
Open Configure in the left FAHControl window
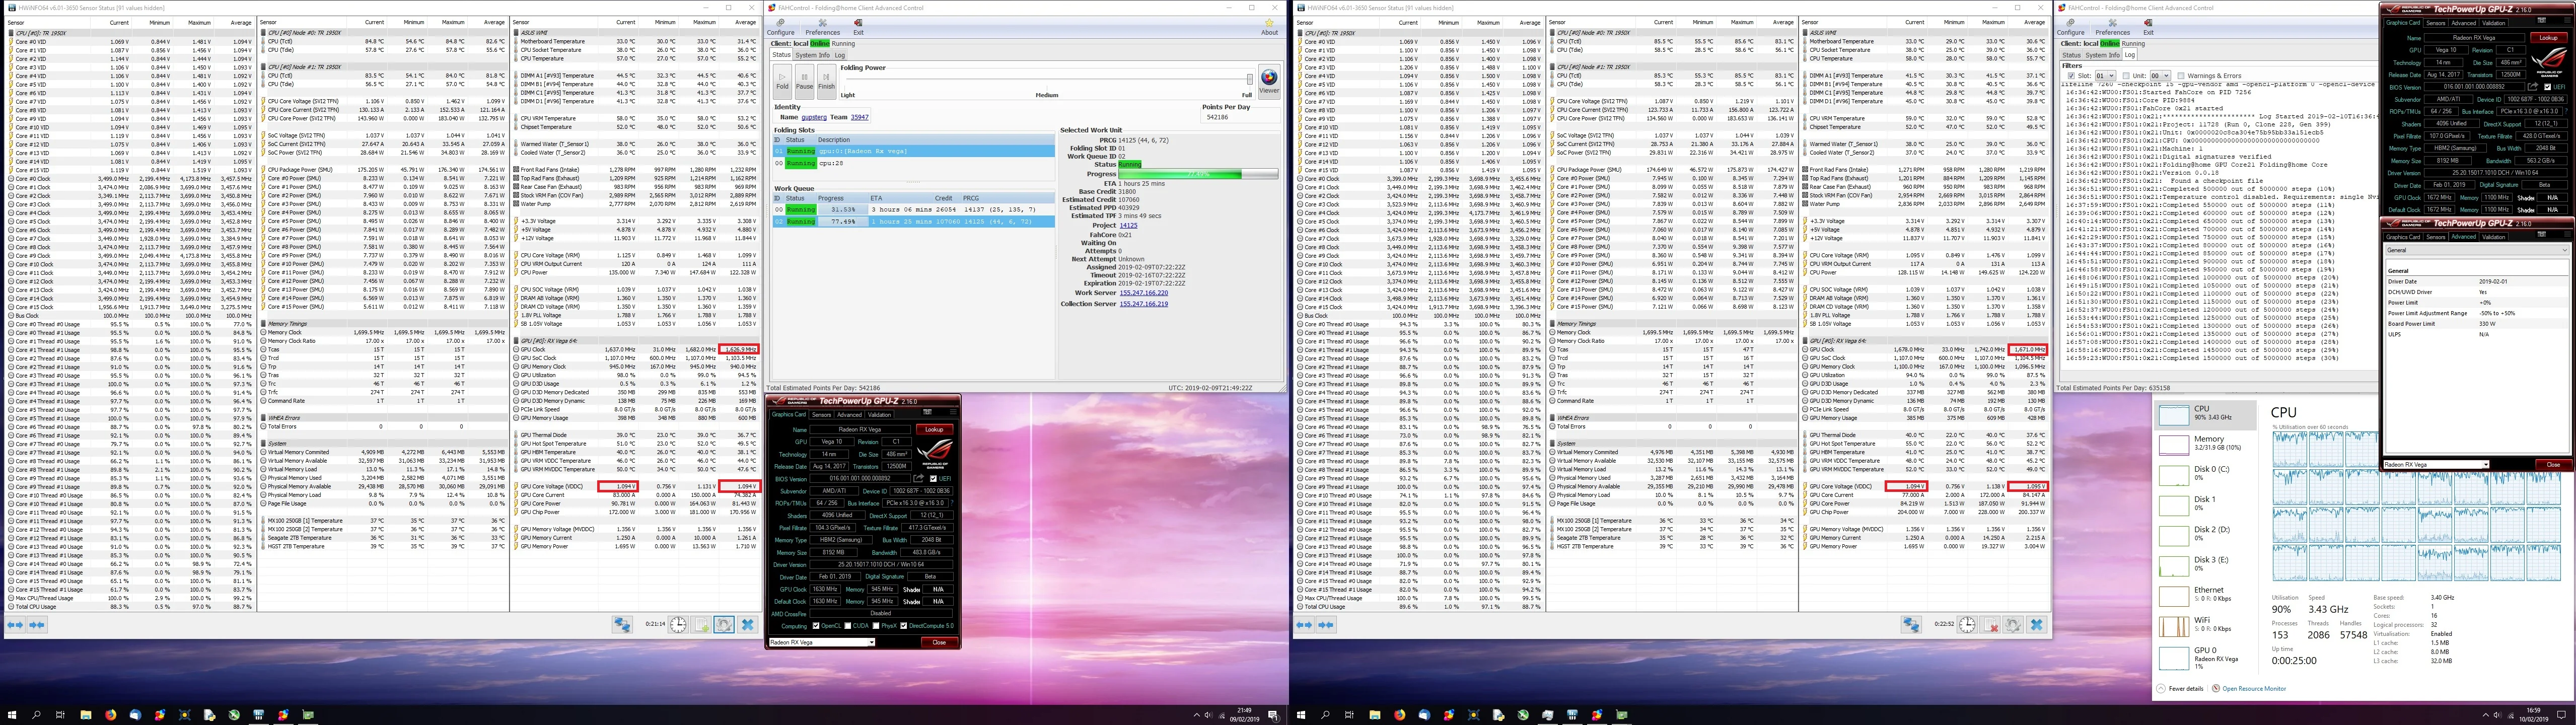(780, 27)
